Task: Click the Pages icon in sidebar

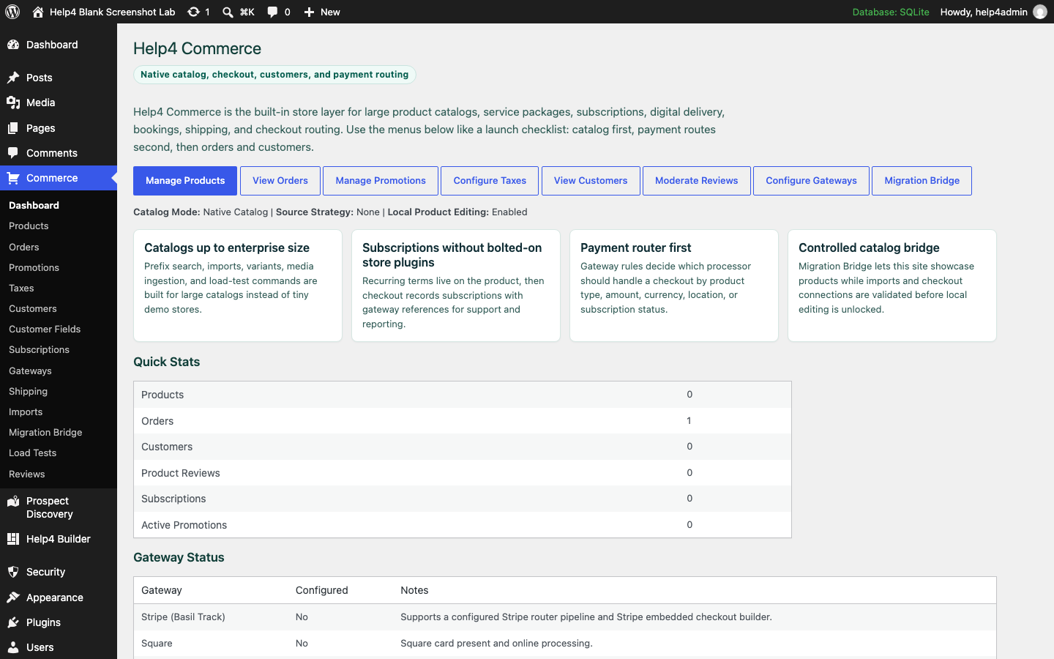Action: tap(13, 128)
